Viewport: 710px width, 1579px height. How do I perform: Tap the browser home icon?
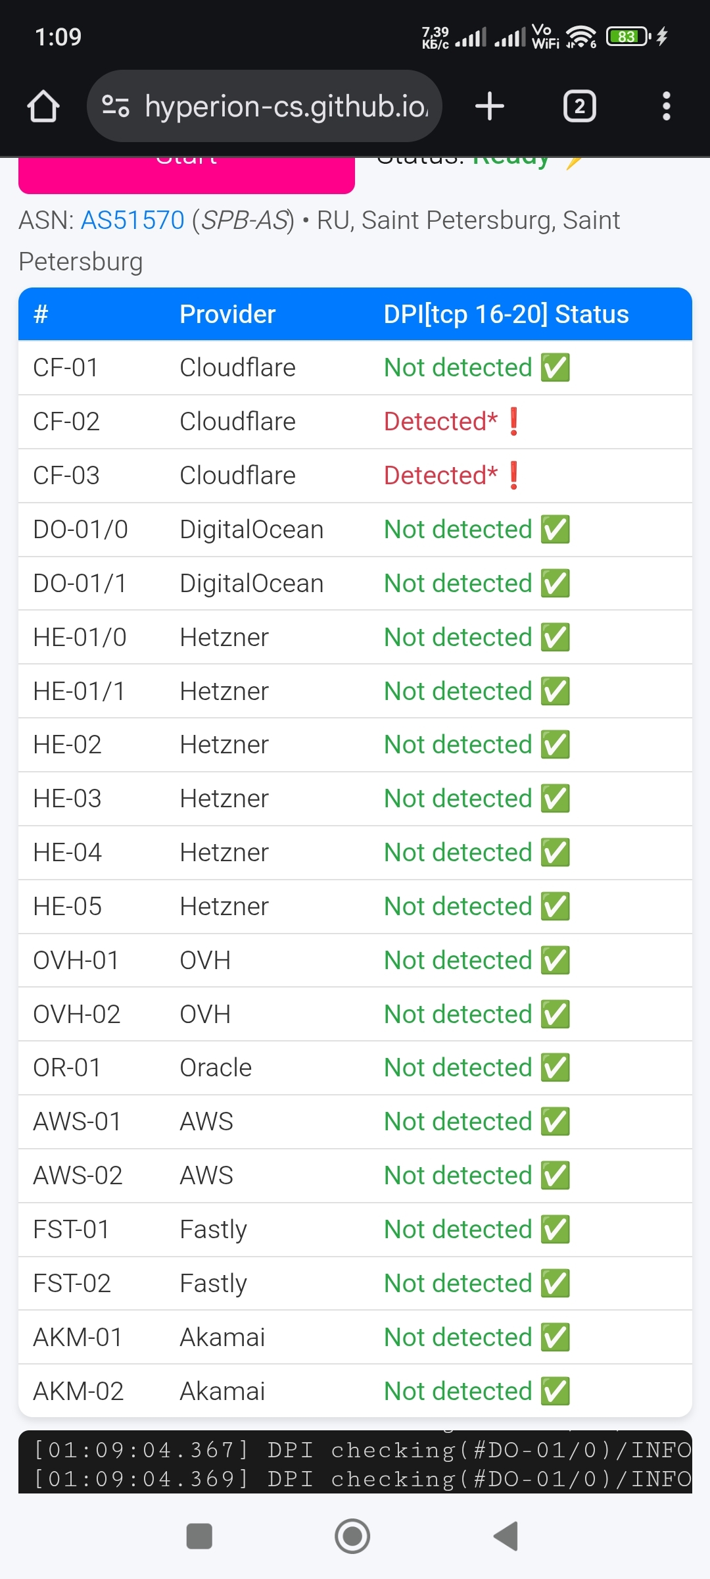point(43,107)
